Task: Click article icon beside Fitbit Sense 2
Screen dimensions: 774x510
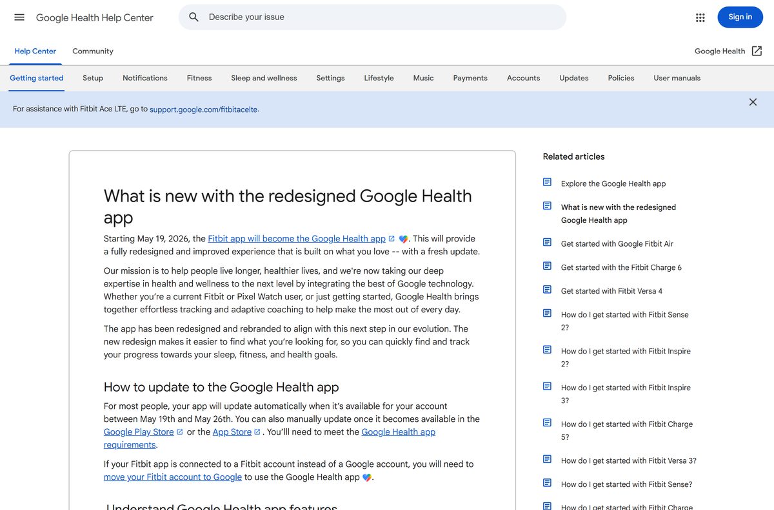Action: [547, 314]
